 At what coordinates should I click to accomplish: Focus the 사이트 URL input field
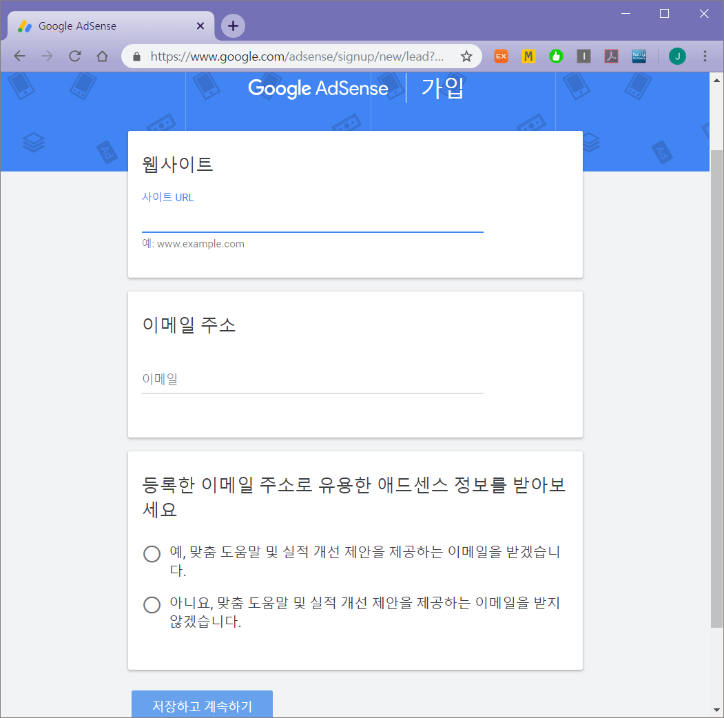(313, 221)
